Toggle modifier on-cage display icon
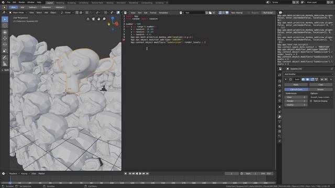This screenshot has width=335, height=188. point(317,79)
